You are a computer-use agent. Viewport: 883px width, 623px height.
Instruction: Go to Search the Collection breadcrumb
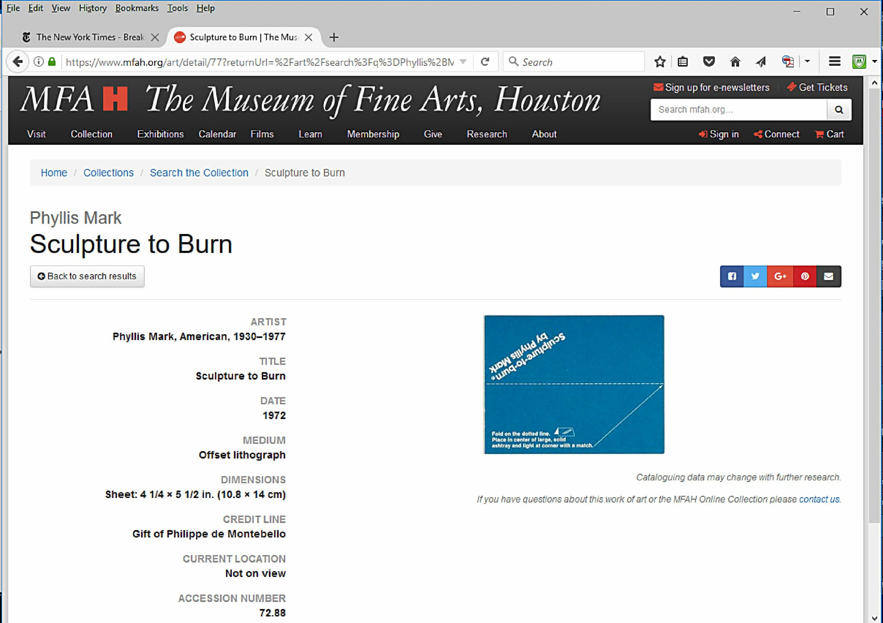(199, 173)
